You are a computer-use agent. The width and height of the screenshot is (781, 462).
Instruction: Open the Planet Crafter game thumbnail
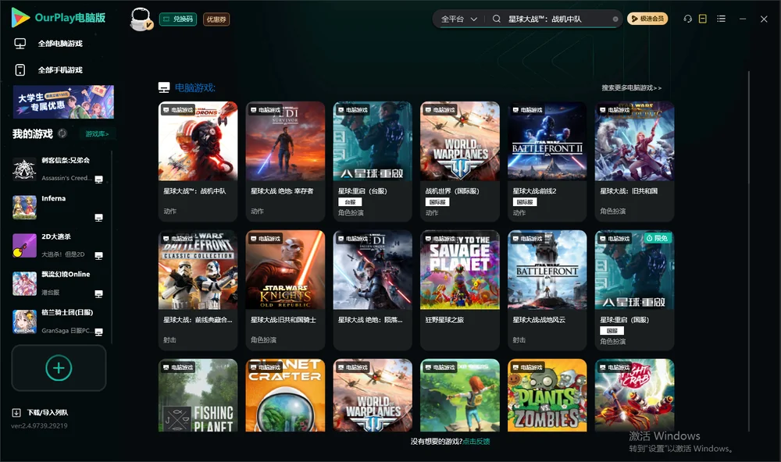(285, 395)
